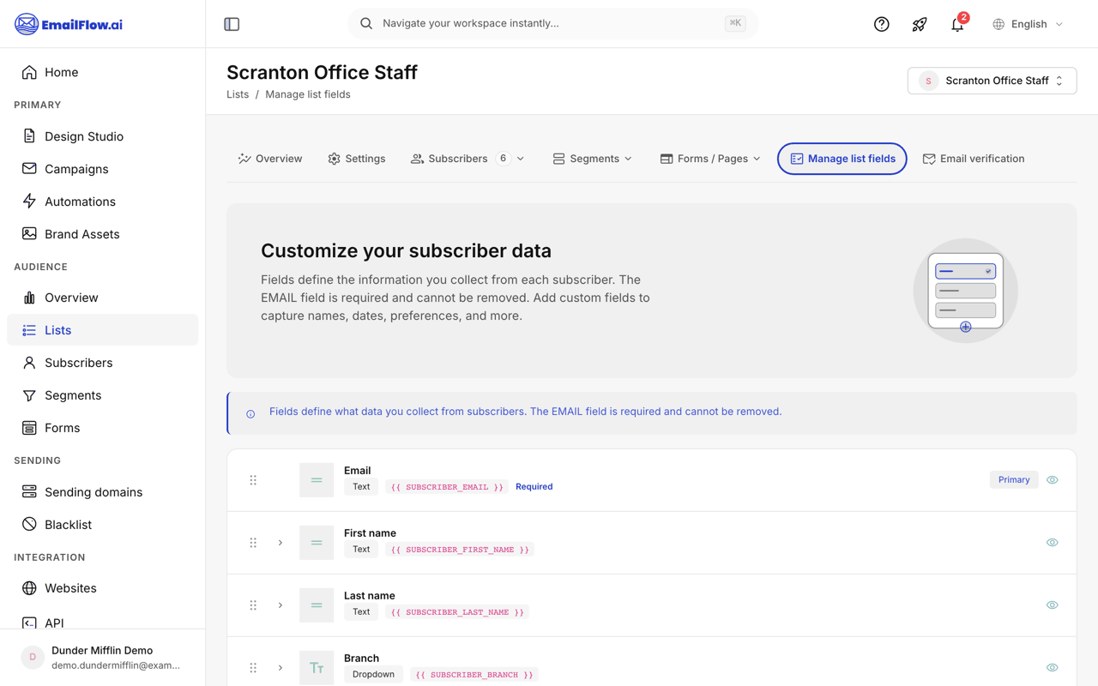Click the API terminal icon
The image size is (1098, 686).
pos(29,623)
